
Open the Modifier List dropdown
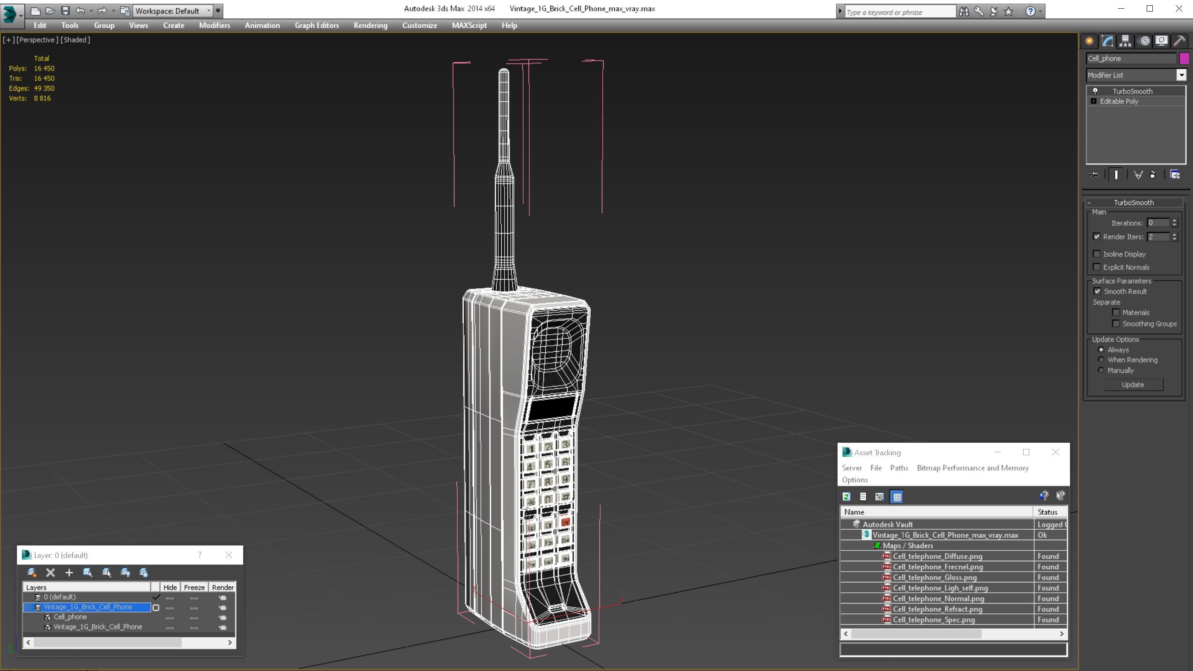coord(1181,75)
